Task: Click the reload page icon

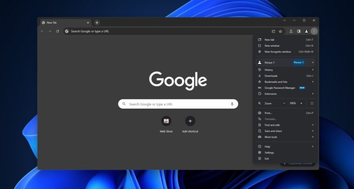Action: [57, 31]
